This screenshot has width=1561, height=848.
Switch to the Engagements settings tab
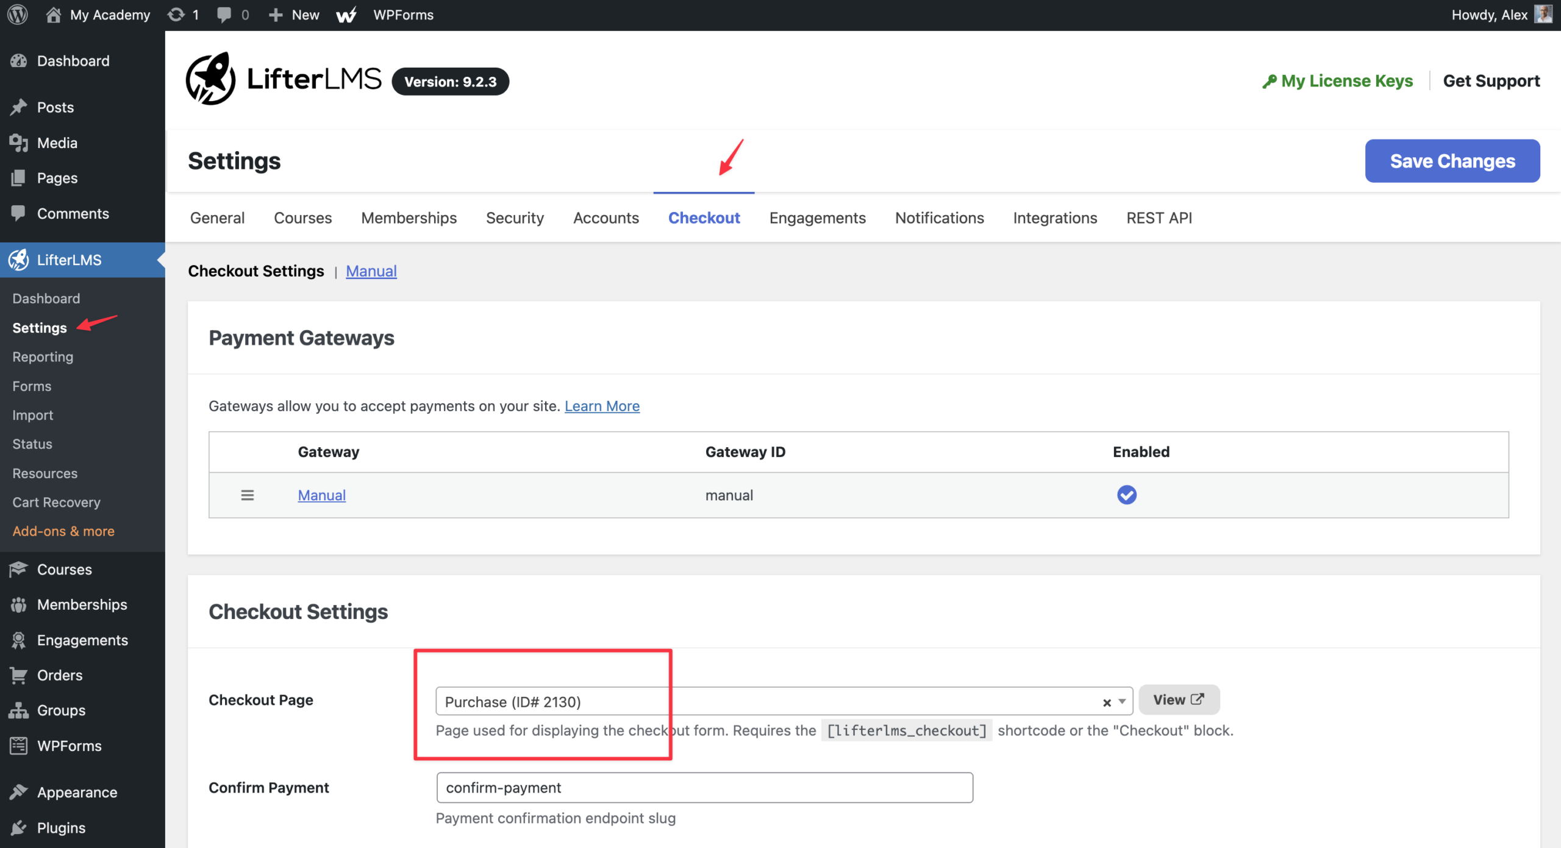click(817, 217)
